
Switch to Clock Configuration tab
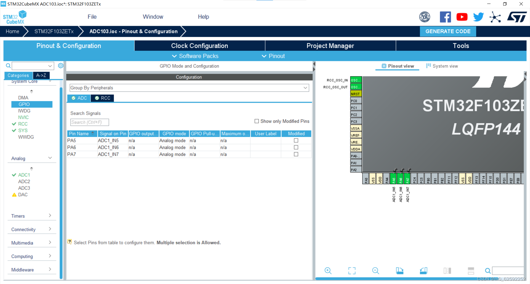200,46
